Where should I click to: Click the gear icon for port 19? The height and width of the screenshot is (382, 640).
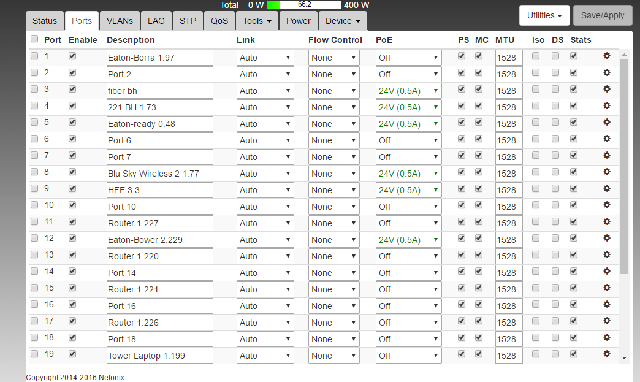coord(607,354)
